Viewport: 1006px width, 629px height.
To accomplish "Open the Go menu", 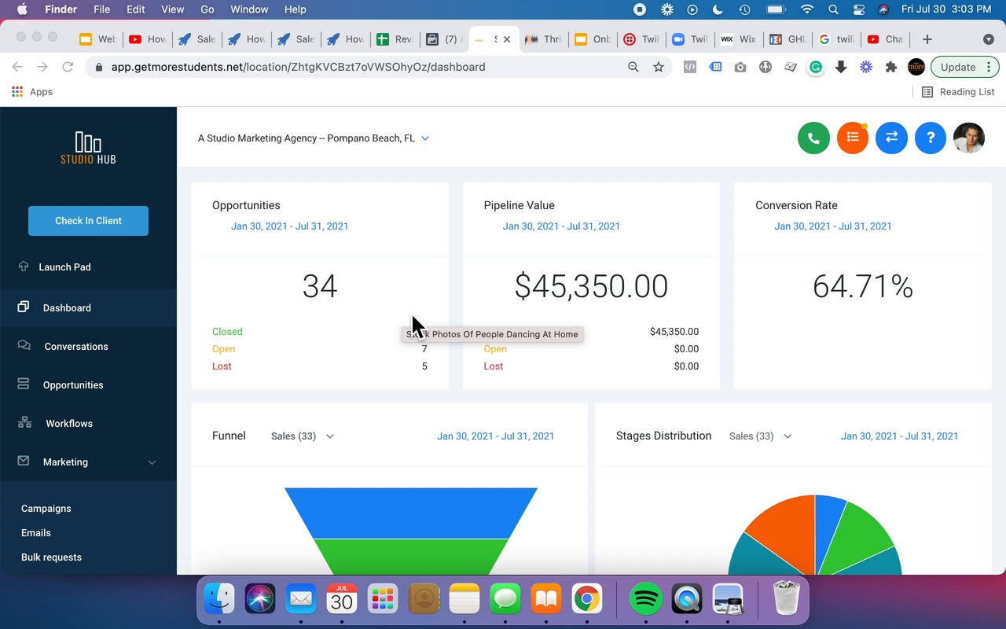I will (207, 9).
